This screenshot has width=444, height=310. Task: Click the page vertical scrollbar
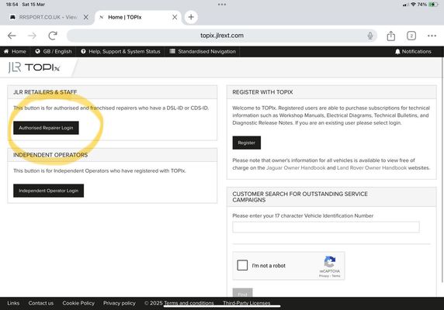442,170
